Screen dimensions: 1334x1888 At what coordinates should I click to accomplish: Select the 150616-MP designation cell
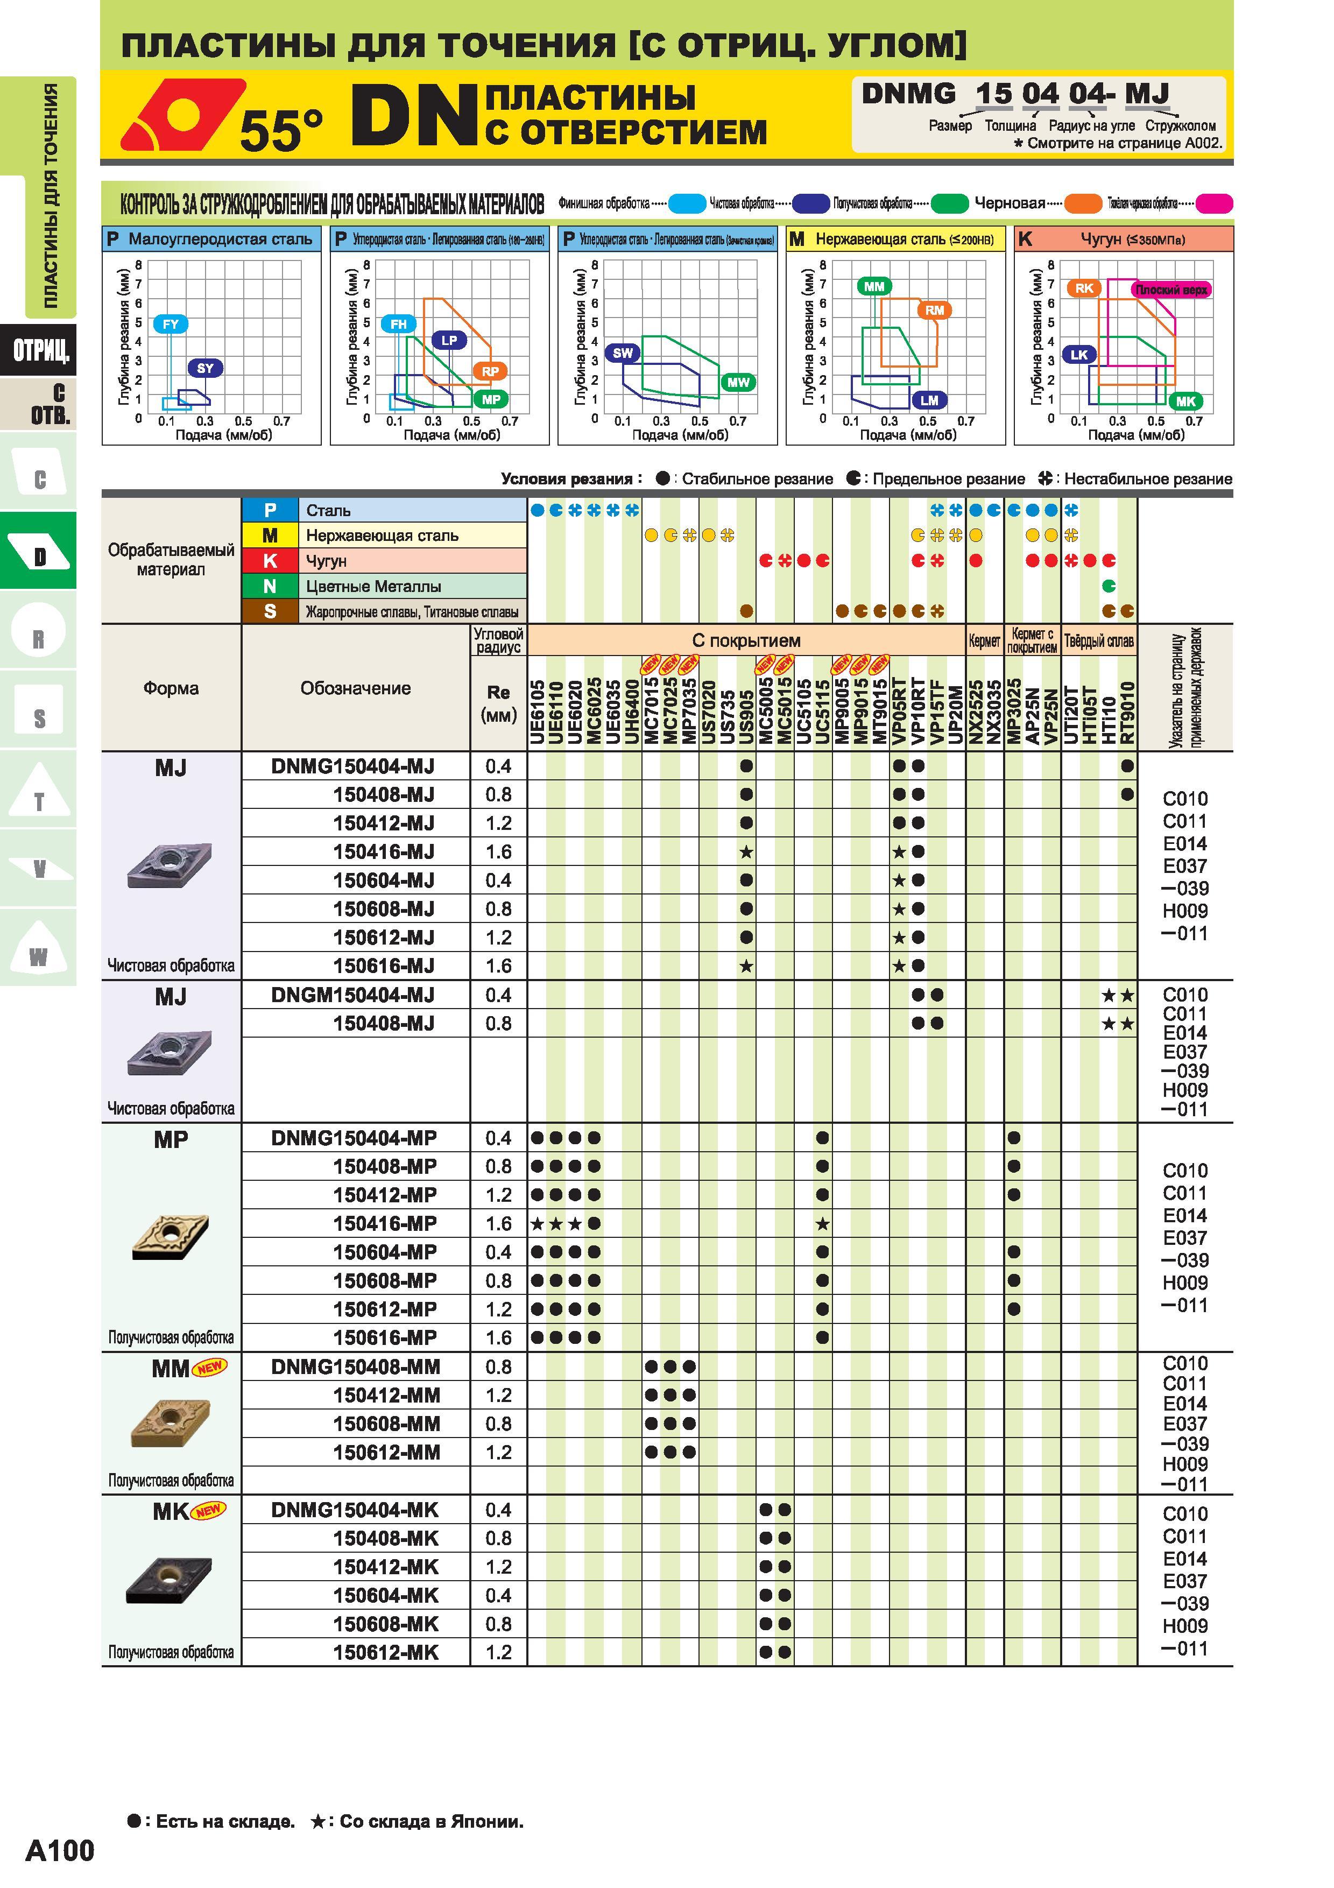click(x=356, y=1338)
